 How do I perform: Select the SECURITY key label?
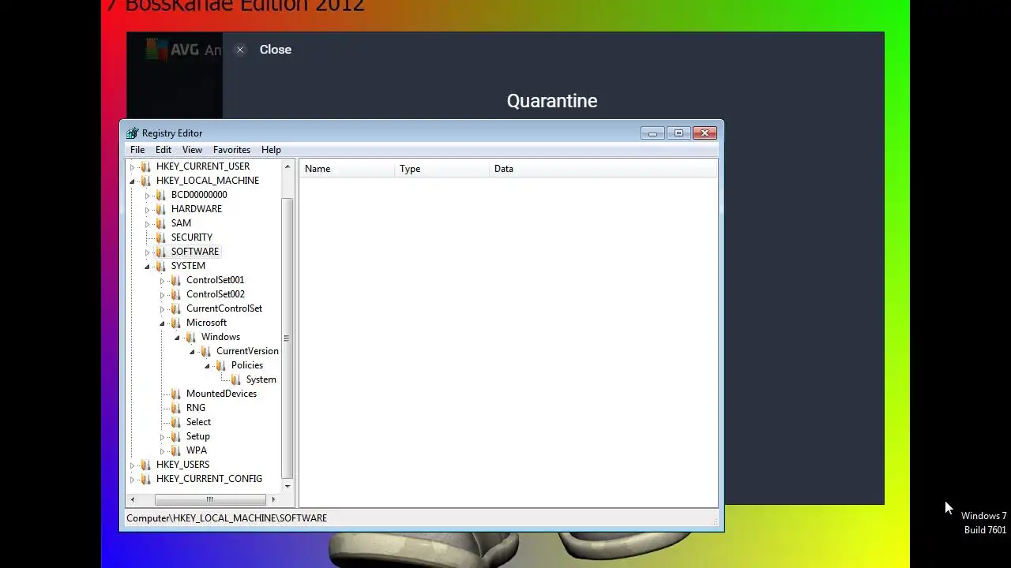[x=192, y=237]
